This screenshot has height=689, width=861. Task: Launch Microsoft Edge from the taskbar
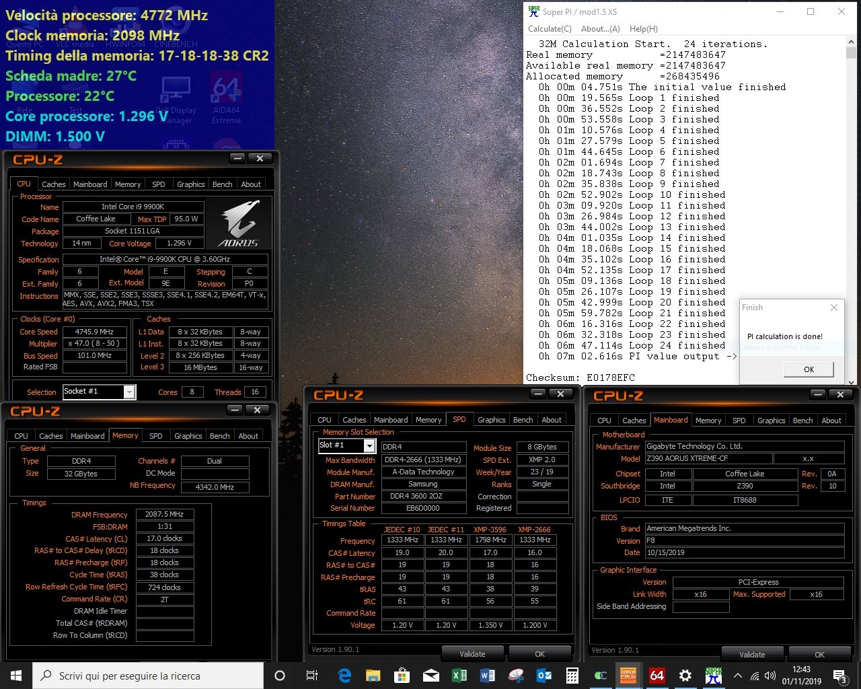coord(344,676)
